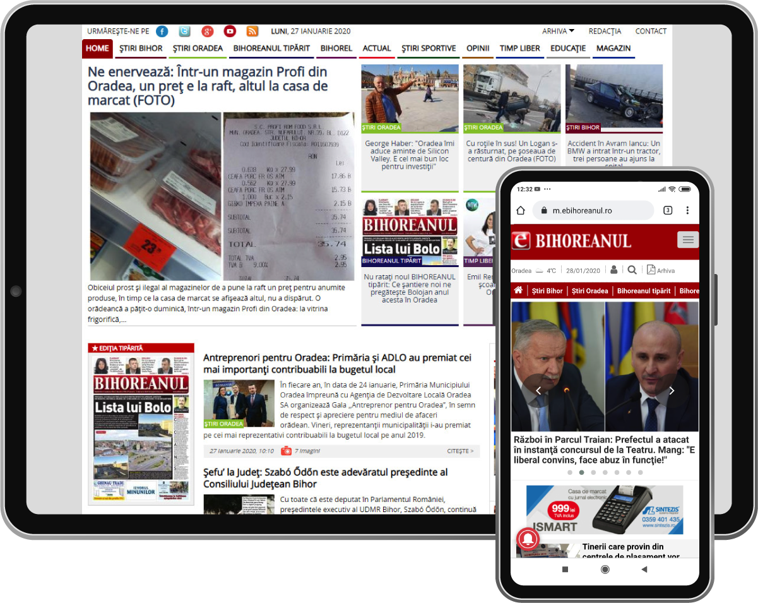This screenshot has width=758, height=603.
Task: Open the receipt photo in the Profi article
Action: pyautogui.click(x=288, y=196)
